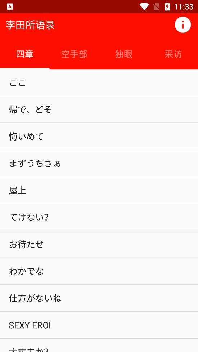Switch to the 四章 tab
The image size is (198, 352).
pyautogui.click(x=25, y=54)
